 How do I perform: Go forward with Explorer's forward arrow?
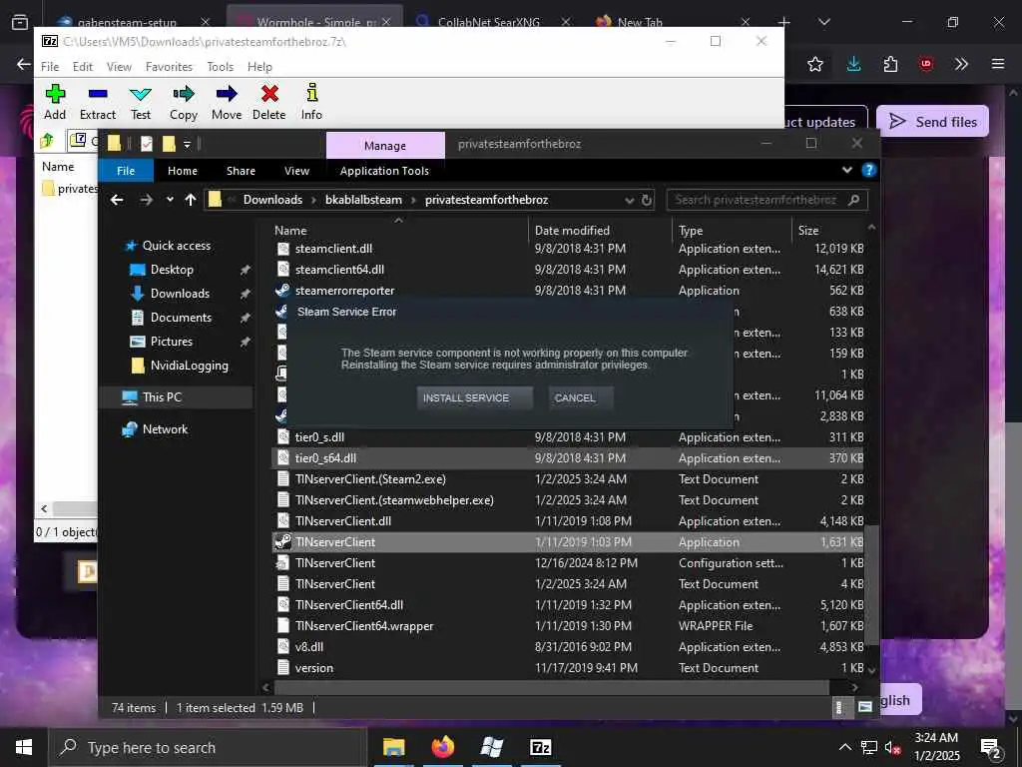(146, 200)
